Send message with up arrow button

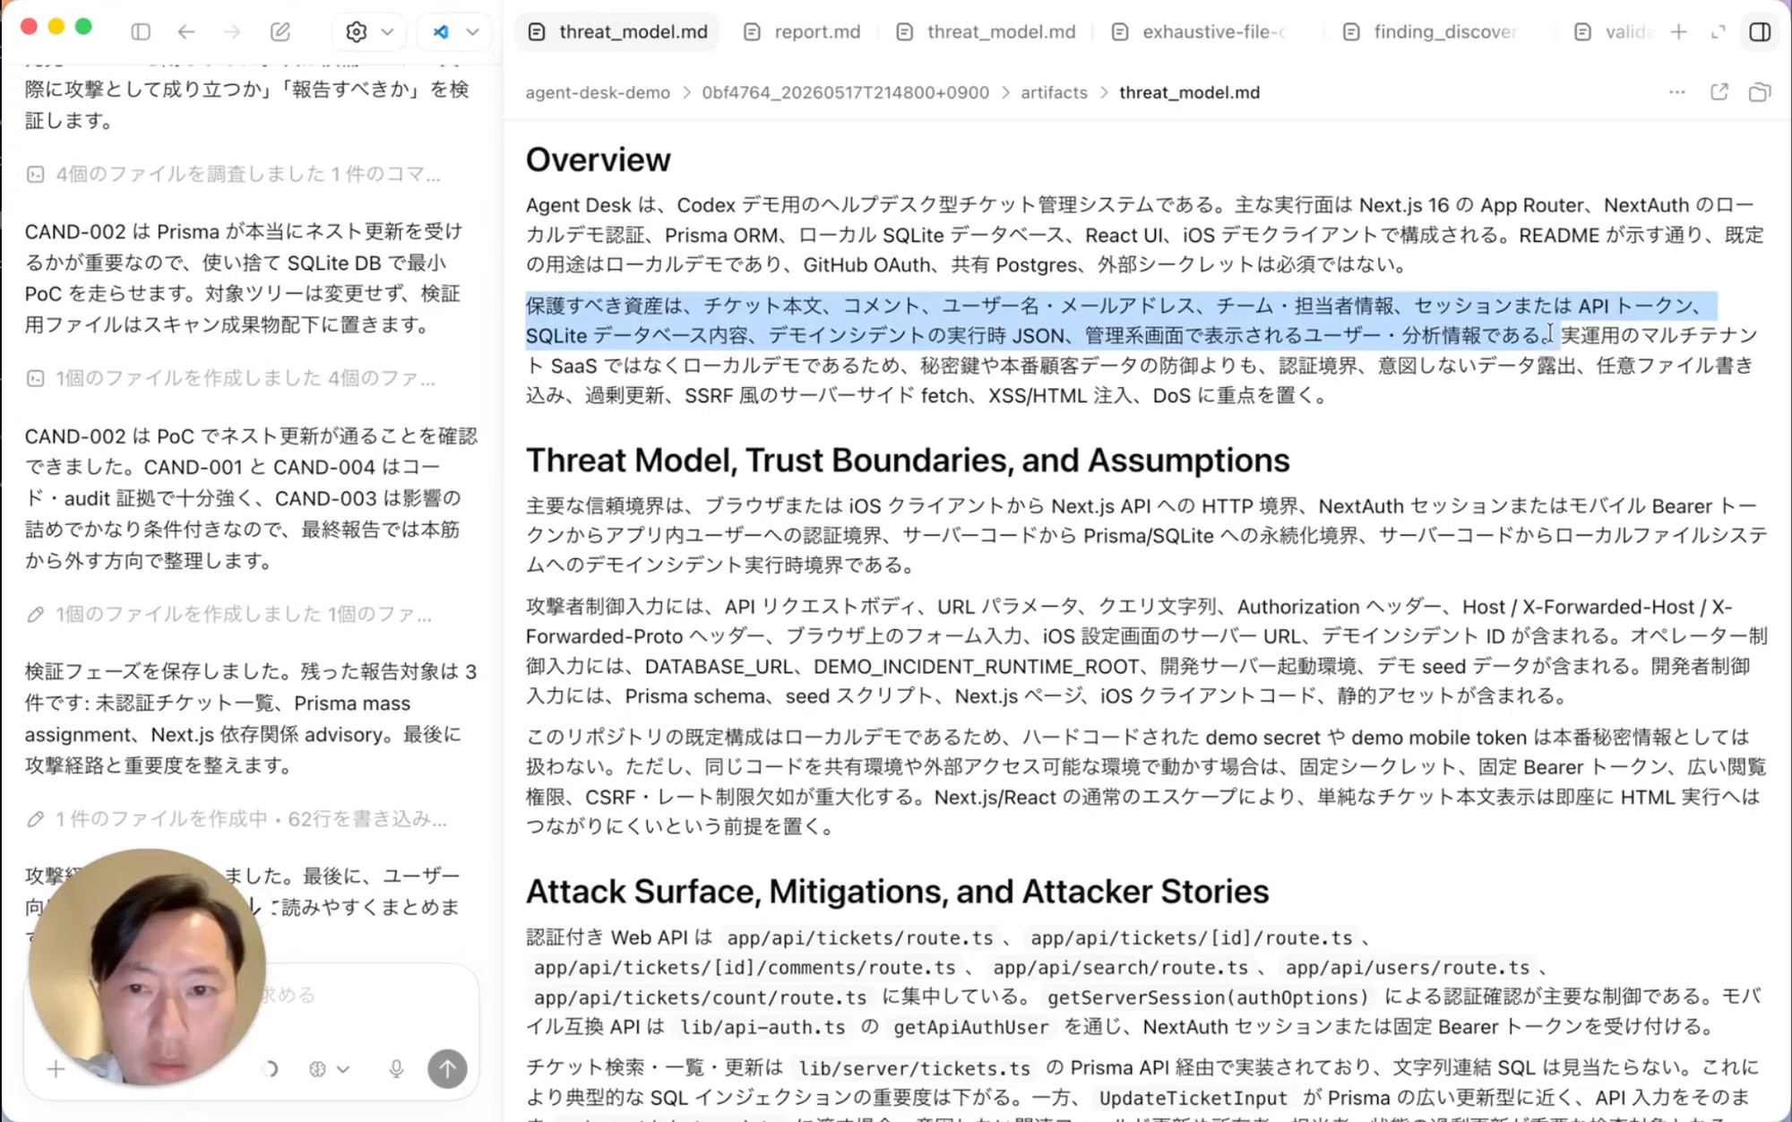point(447,1069)
